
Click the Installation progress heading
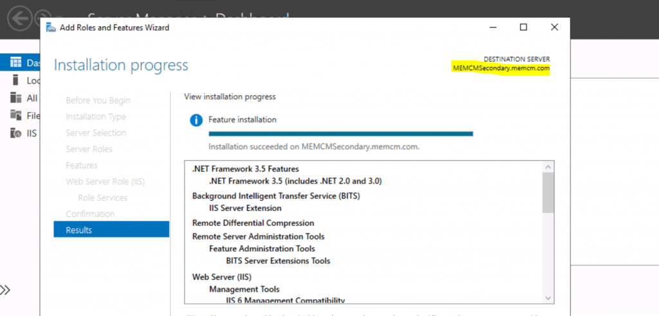point(121,65)
